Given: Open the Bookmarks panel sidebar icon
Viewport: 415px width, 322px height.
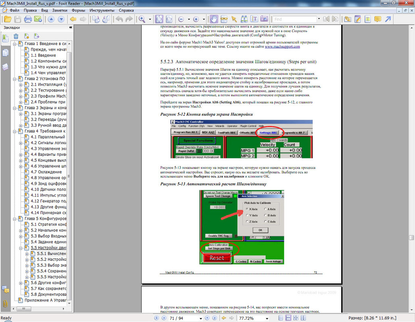Looking at the screenshot, I should pos(5,38).
